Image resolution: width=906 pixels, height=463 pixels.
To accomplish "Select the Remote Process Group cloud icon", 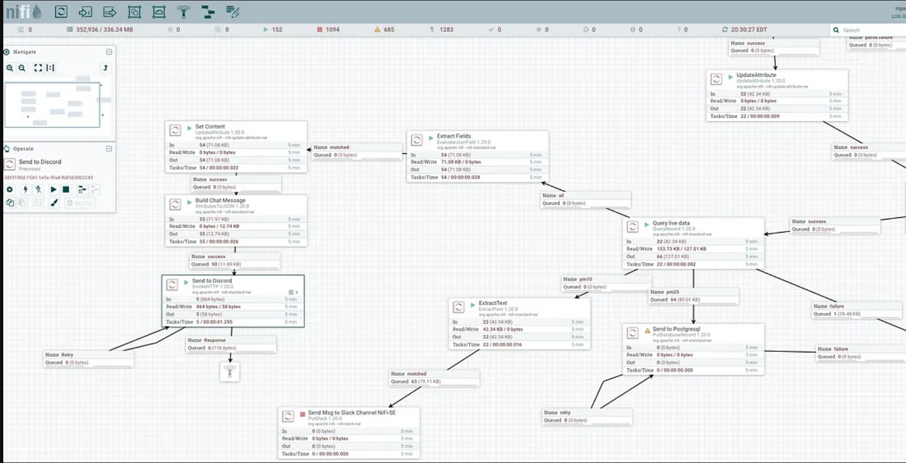I will tap(159, 11).
